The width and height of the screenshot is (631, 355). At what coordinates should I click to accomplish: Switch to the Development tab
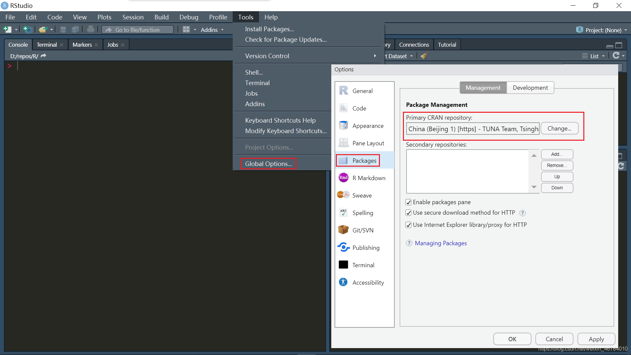[530, 88]
